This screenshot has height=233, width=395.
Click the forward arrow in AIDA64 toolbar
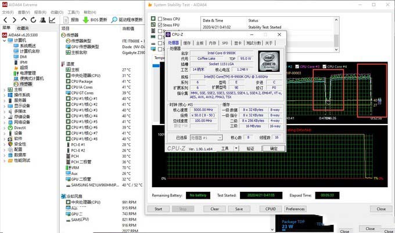click(x=15, y=20)
